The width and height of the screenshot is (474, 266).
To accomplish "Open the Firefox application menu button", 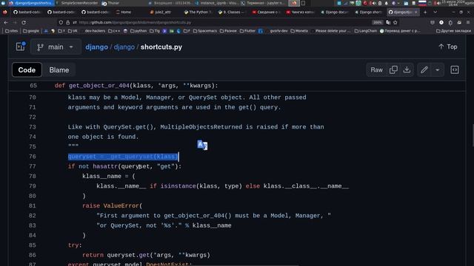I will point(468,22).
